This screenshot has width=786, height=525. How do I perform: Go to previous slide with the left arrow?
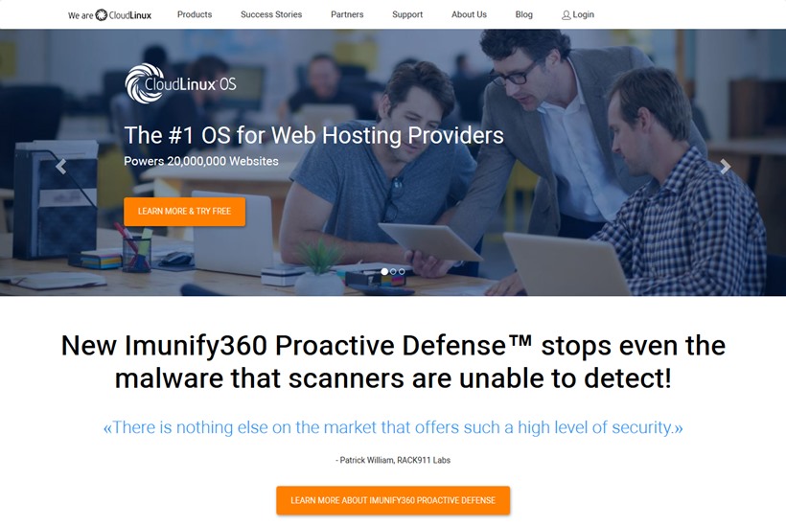pos(61,167)
